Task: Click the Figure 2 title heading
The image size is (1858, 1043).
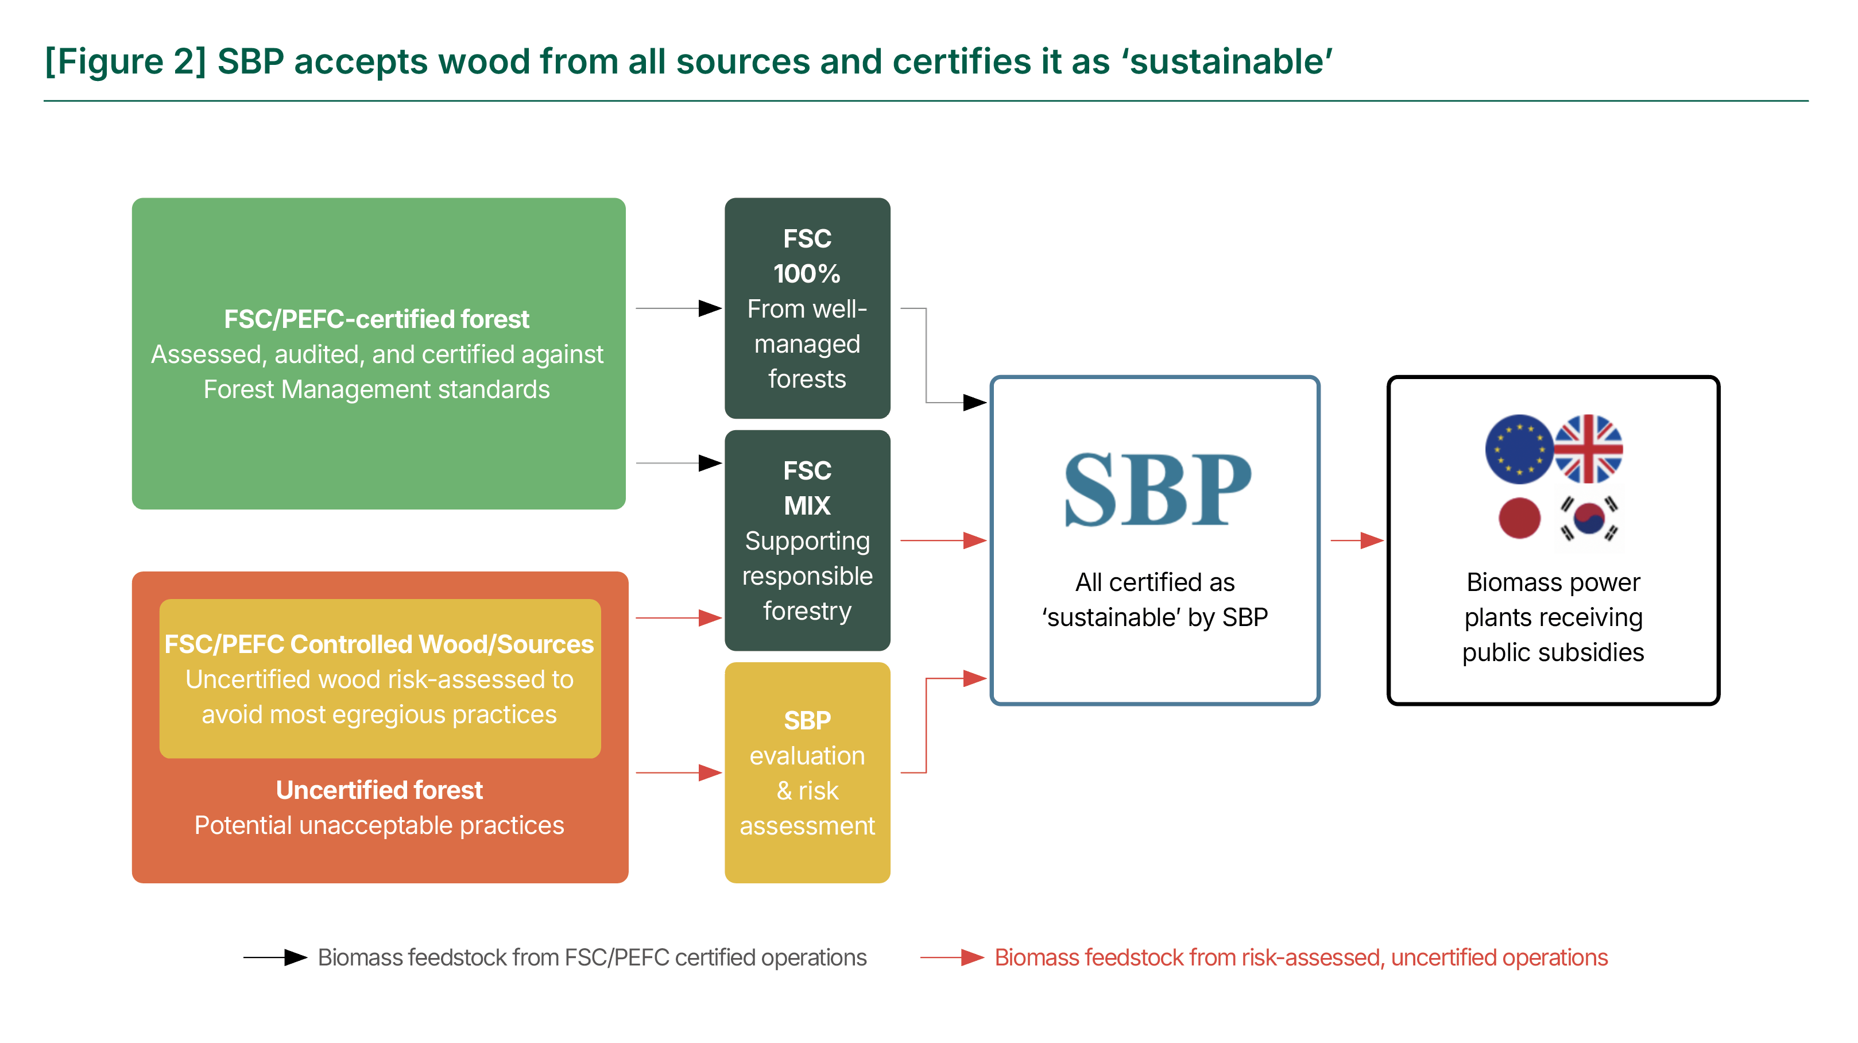Action: (x=688, y=61)
